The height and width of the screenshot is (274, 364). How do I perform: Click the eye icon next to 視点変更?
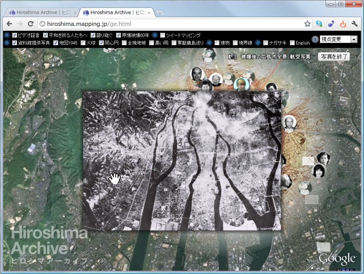click(315, 39)
